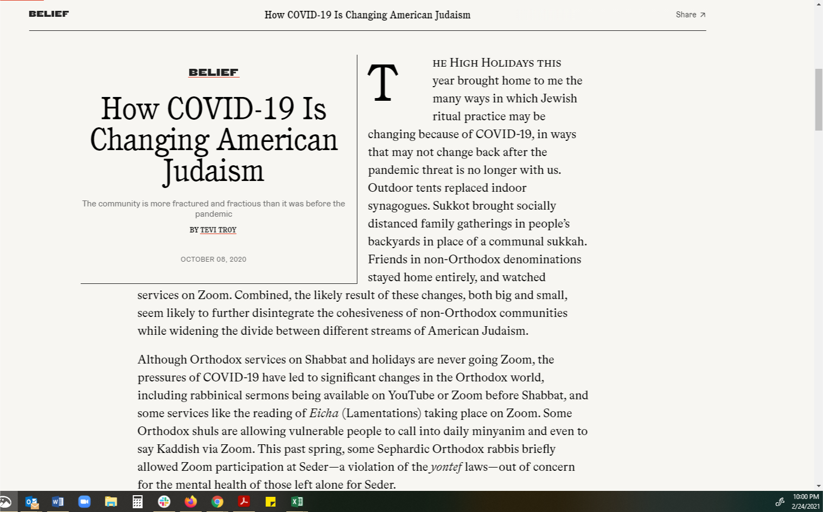Open Outlook from the taskbar
The height and width of the screenshot is (512, 823).
31,502
